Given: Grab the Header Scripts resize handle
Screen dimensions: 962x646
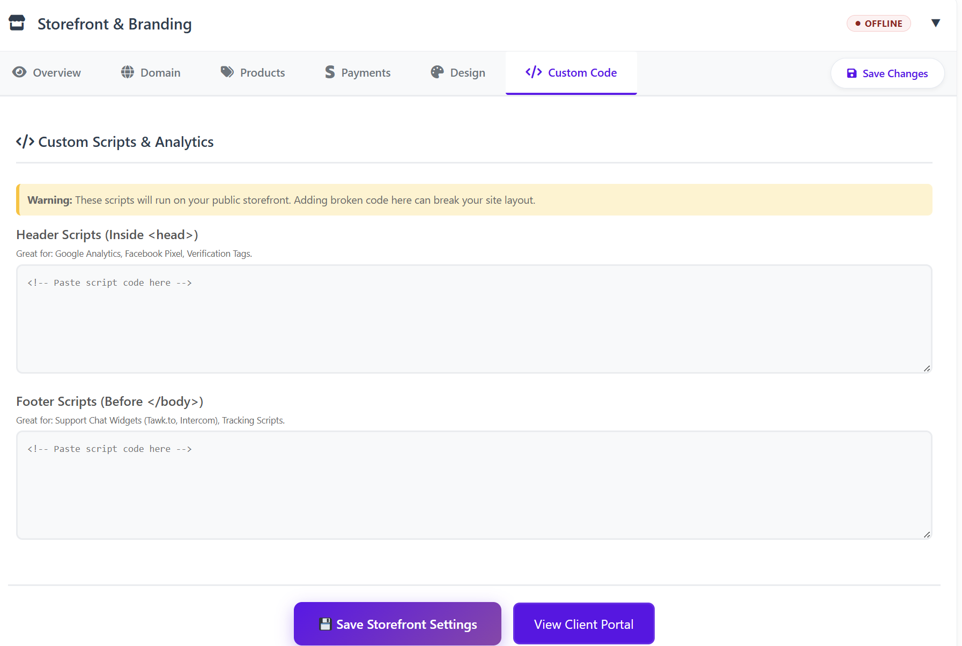Looking at the screenshot, I should coord(927,368).
